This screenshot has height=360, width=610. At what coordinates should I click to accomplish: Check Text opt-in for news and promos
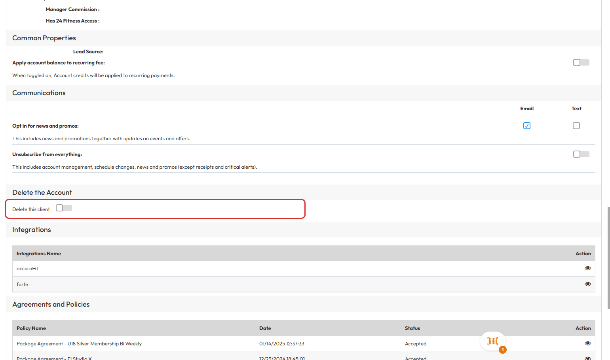(576, 126)
